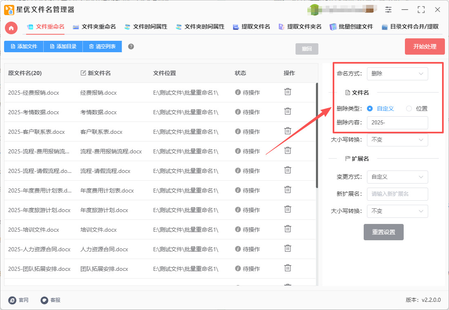
Task: Select new filename 流程-请假流程.docx
Action: 105,171
